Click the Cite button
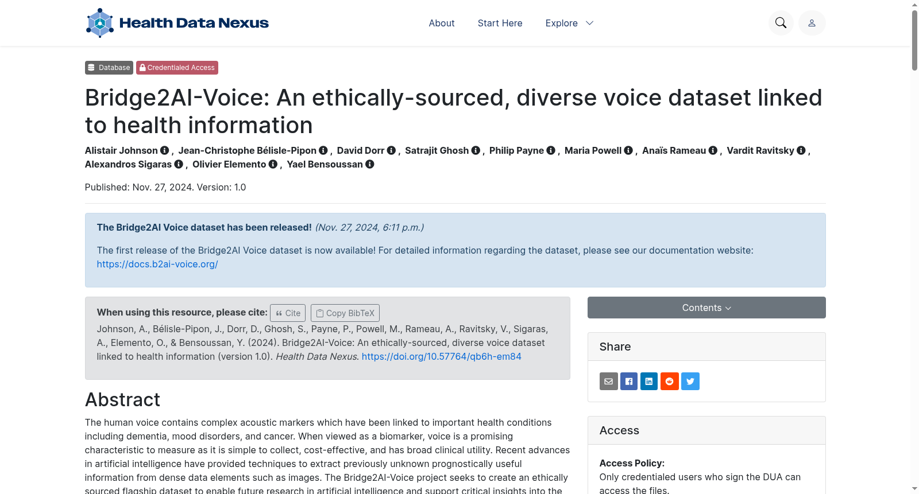 click(x=288, y=313)
